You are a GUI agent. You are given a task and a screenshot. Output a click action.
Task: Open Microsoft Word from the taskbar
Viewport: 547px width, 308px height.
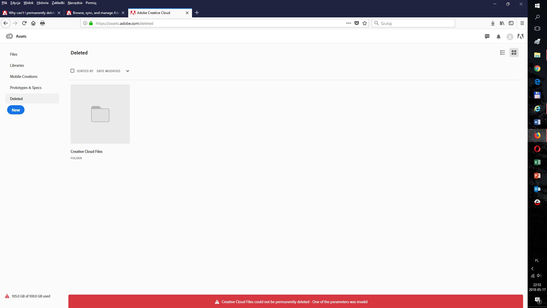(x=537, y=122)
